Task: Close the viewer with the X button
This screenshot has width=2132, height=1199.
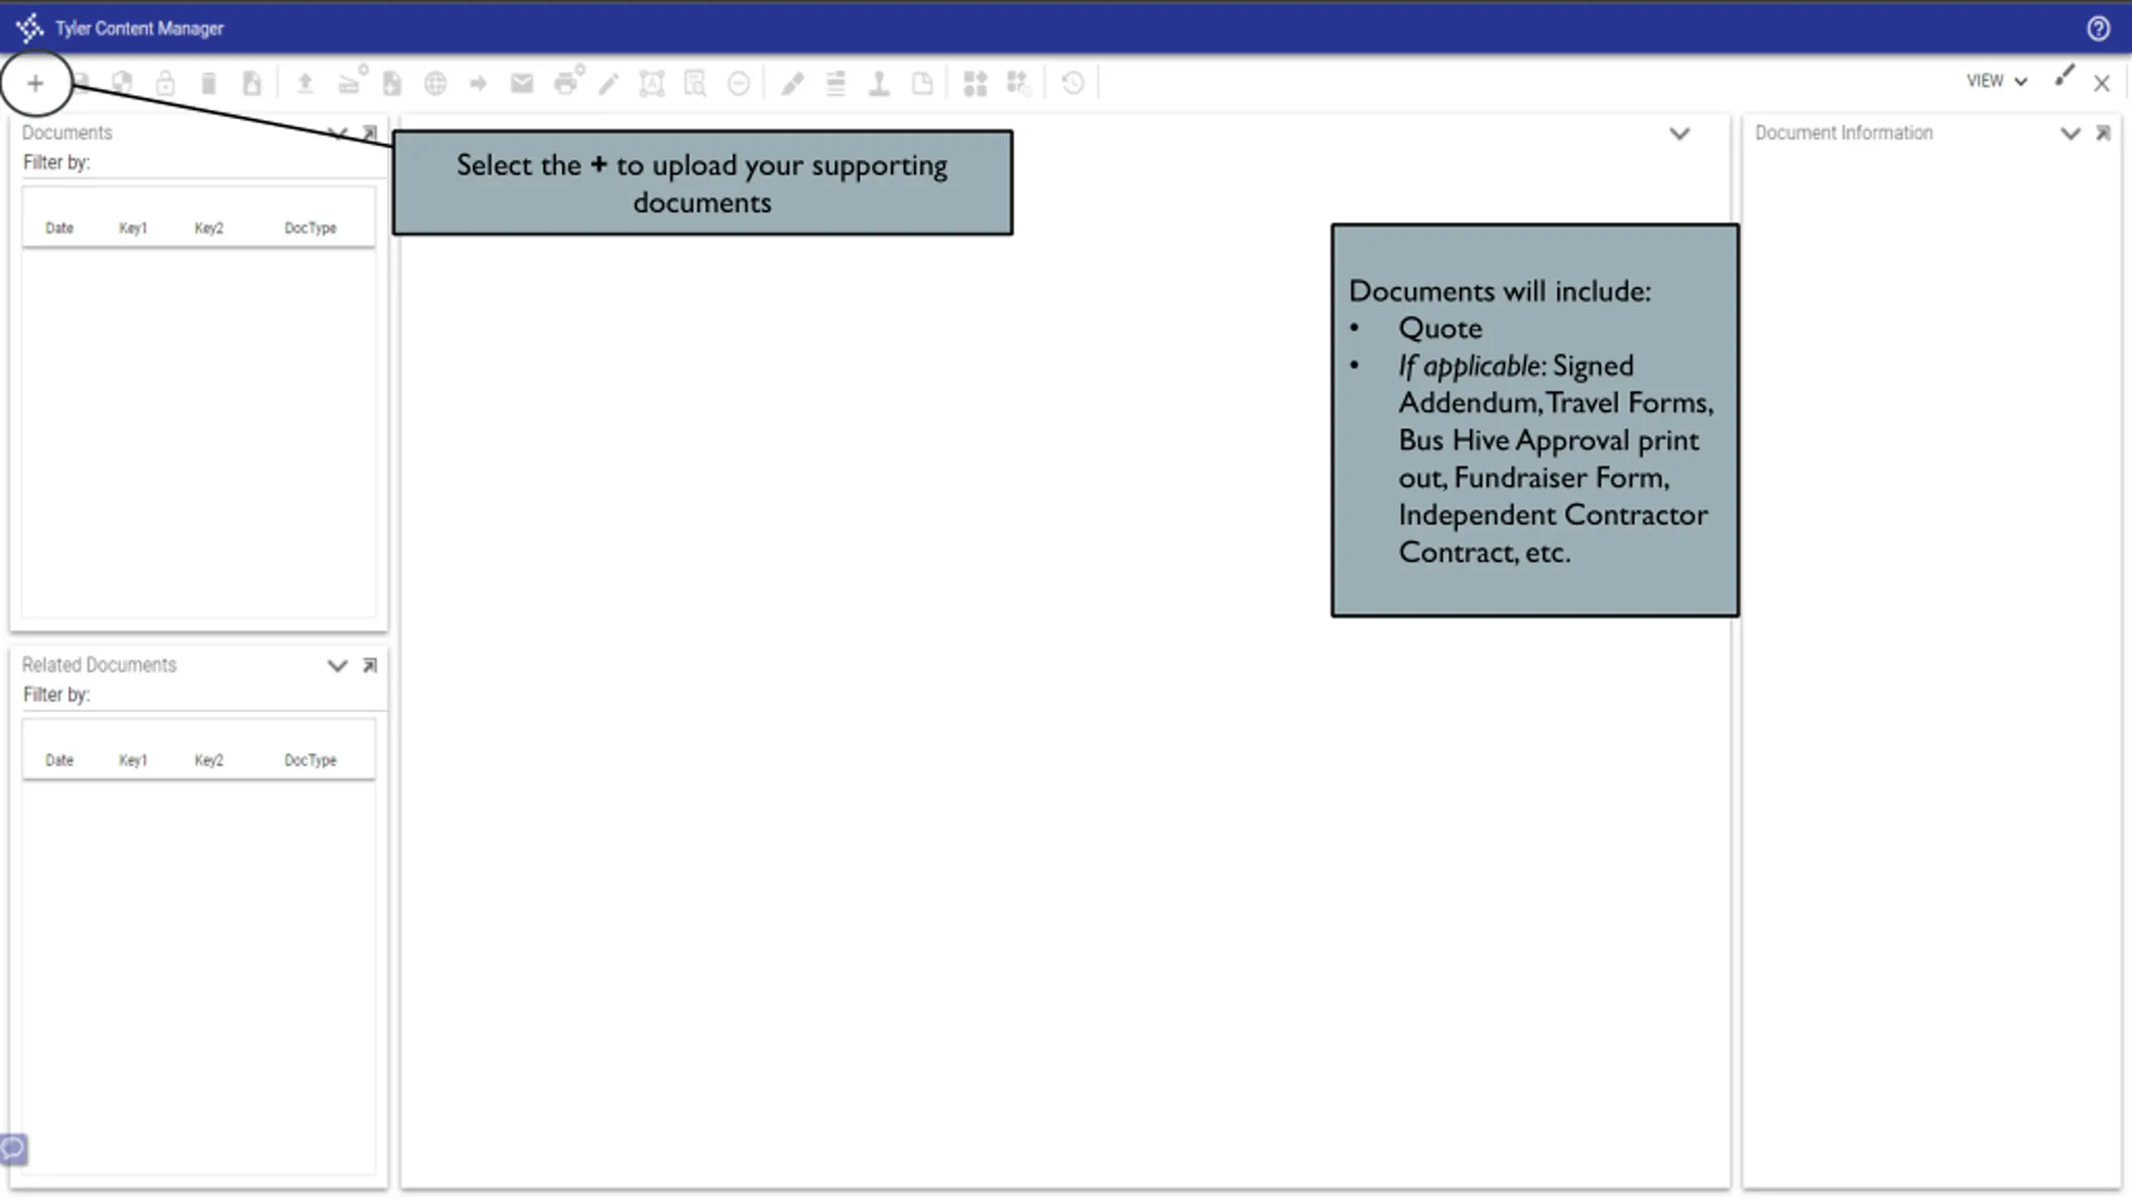Action: click(x=2102, y=83)
